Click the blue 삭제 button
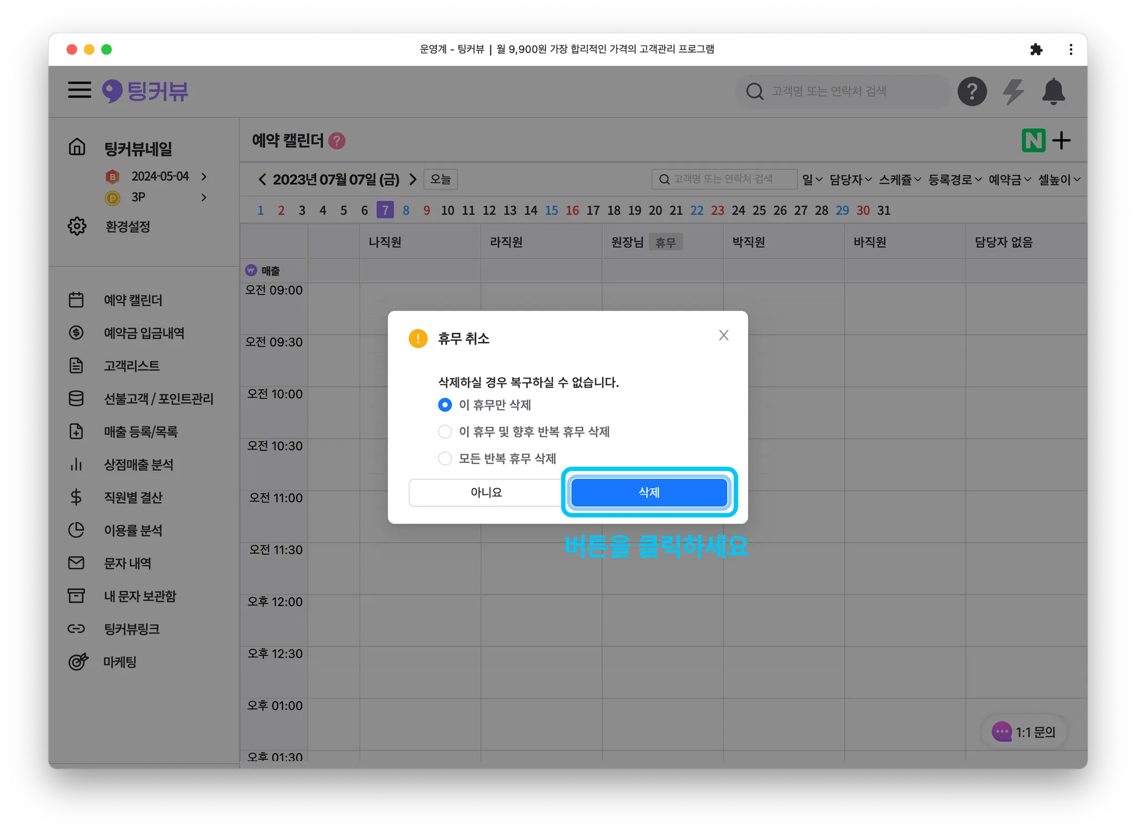Viewport: 1136px width, 833px height. [649, 492]
